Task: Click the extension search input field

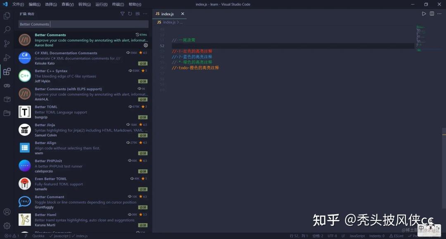Action: point(83,24)
